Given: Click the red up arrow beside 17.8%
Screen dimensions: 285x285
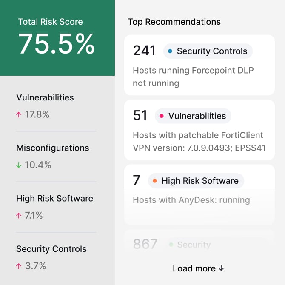Looking at the screenshot, I should click(x=19, y=115).
